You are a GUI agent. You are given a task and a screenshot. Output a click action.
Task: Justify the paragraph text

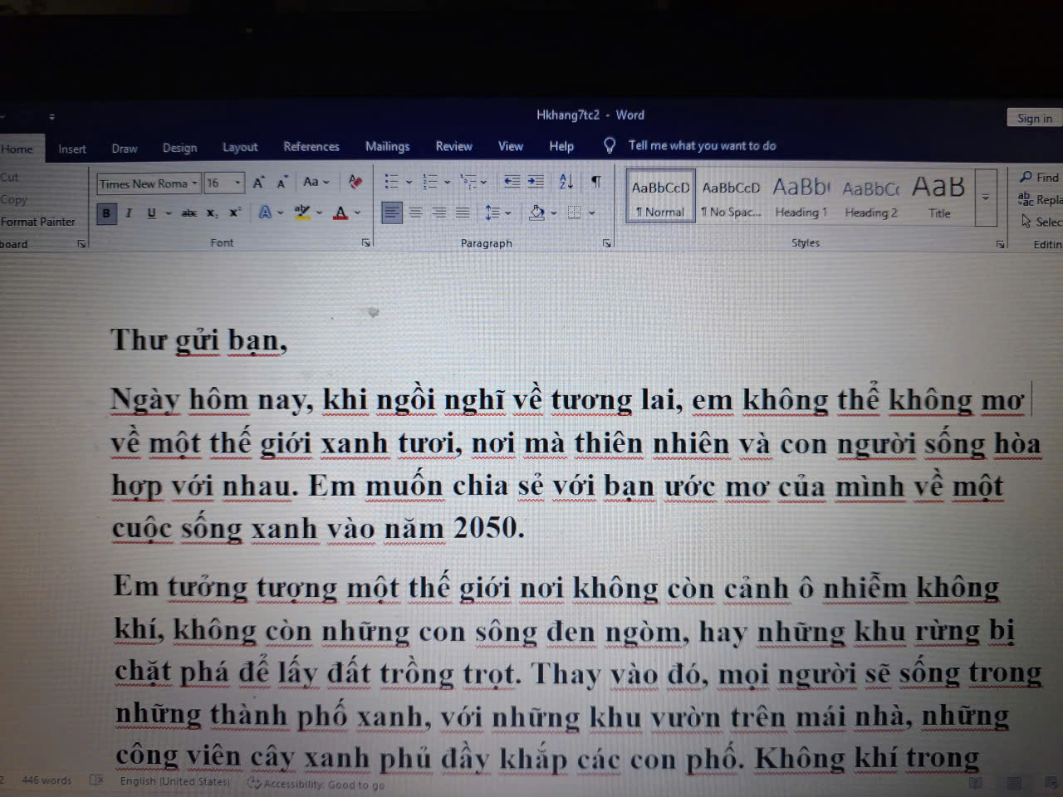tap(463, 213)
